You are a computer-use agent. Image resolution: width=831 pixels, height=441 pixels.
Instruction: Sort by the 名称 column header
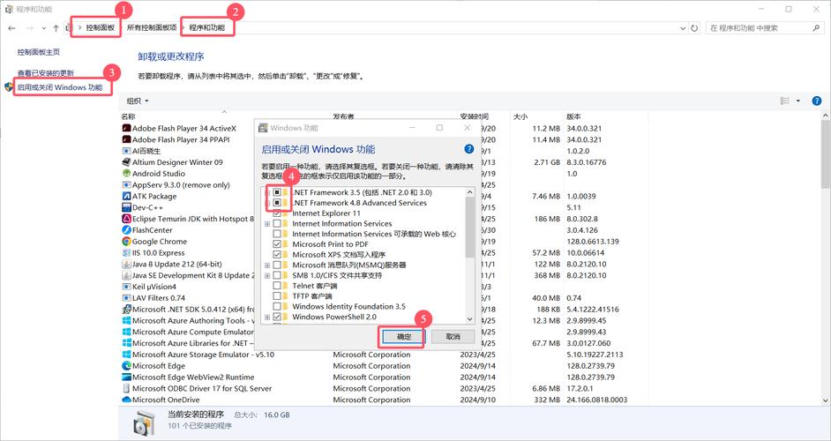point(128,116)
